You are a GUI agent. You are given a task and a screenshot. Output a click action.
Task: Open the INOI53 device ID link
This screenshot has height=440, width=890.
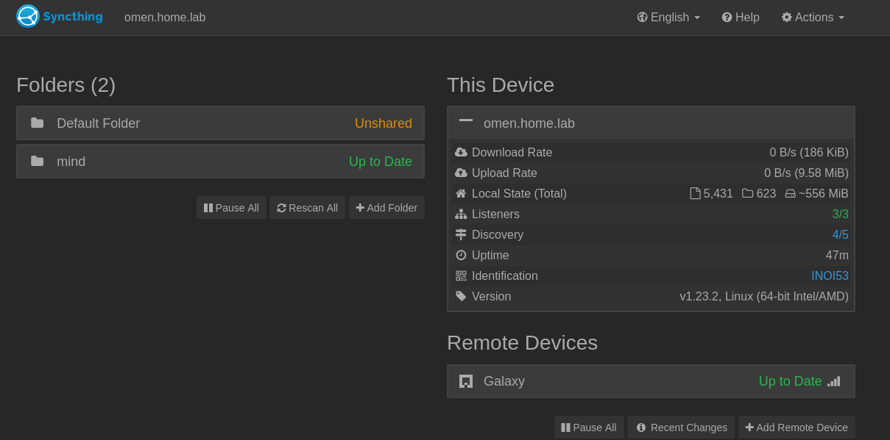click(830, 276)
